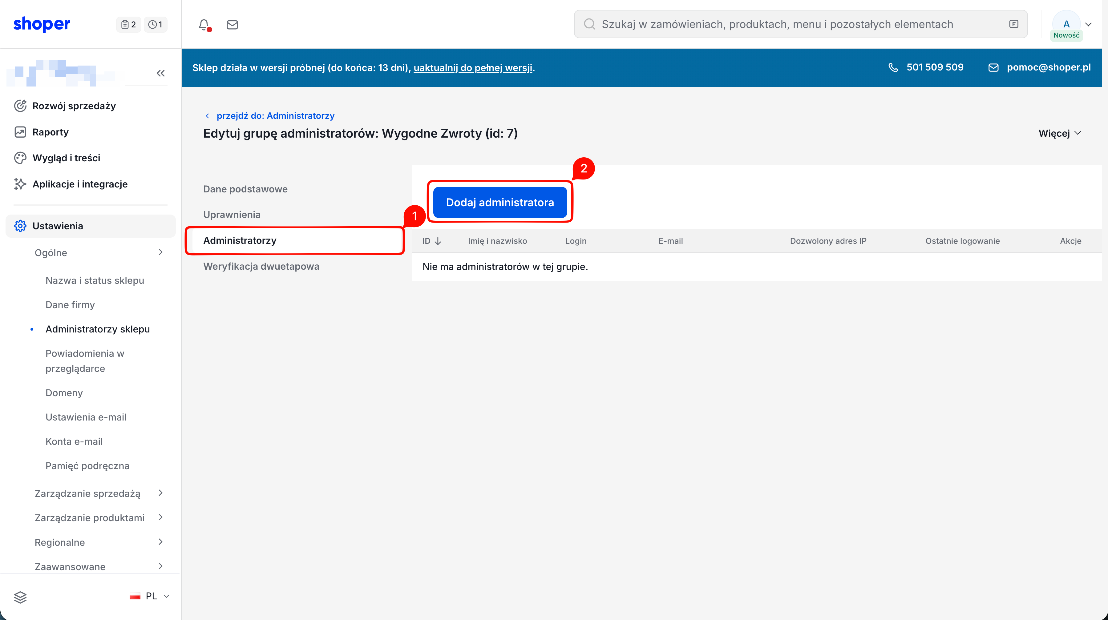This screenshot has width=1108, height=620.
Task: Click the Wygląd i treści palette icon
Action: [x=20, y=158]
